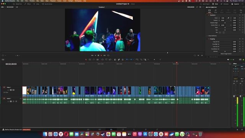Click the blue marker color button

[131, 60]
